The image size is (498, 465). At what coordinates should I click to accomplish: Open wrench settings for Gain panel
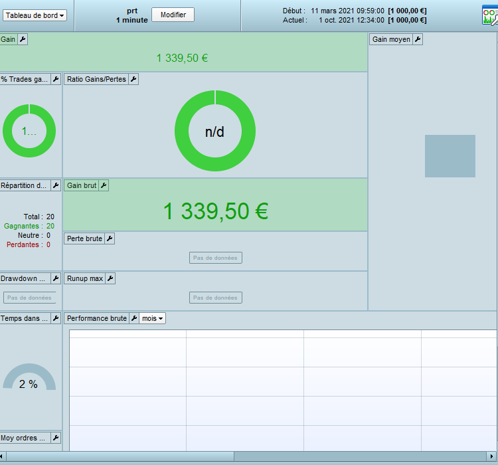(x=23, y=39)
